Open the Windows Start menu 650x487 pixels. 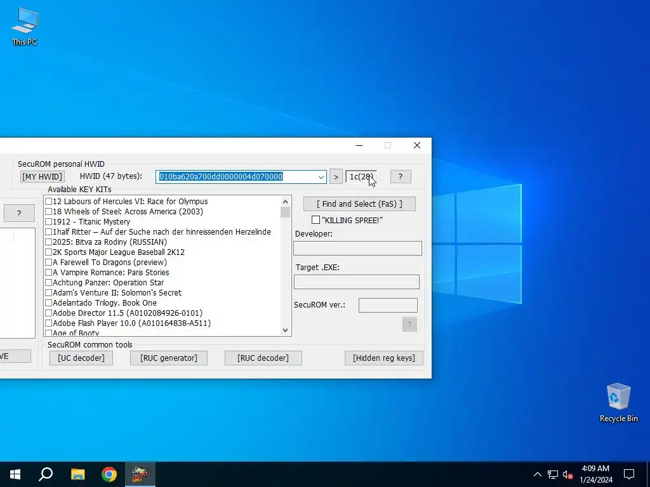(x=15, y=474)
